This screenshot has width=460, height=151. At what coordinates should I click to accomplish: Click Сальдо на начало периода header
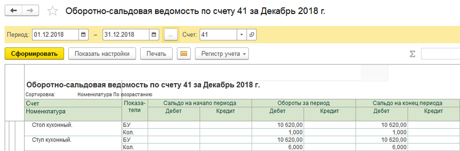tap(200, 103)
